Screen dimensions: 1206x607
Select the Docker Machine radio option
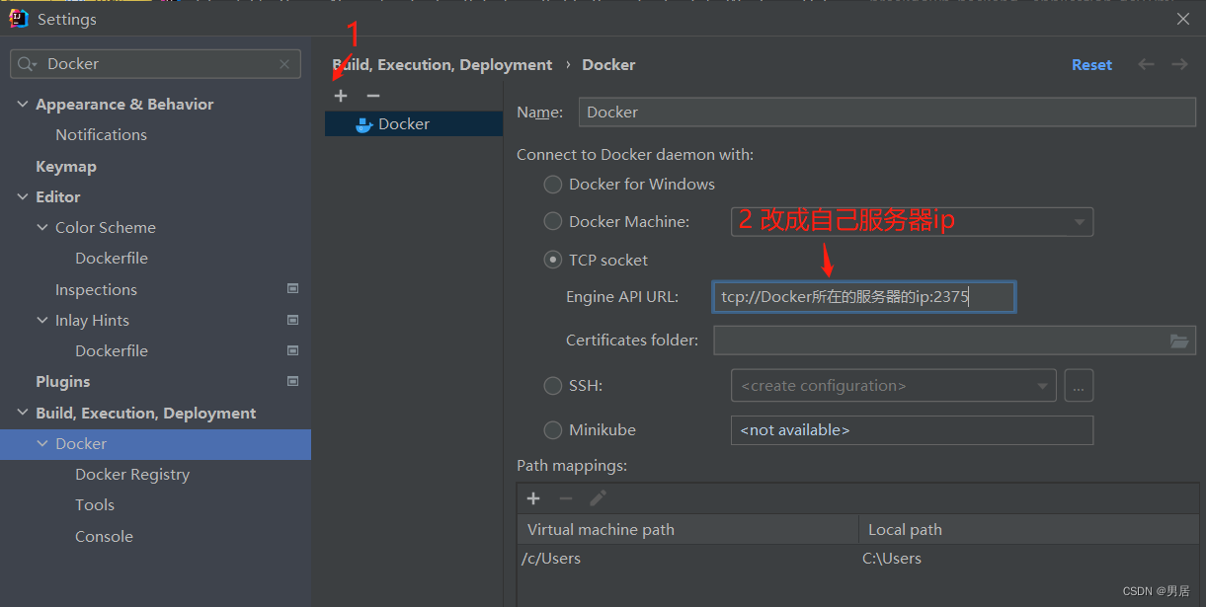(553, 222)
